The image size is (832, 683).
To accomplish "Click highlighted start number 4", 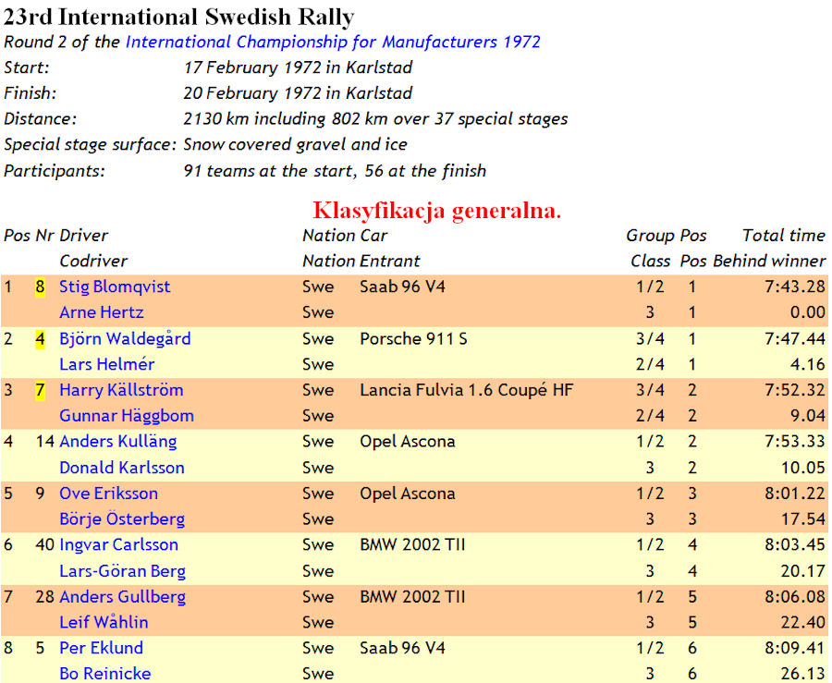I will (x=40, y=338).
